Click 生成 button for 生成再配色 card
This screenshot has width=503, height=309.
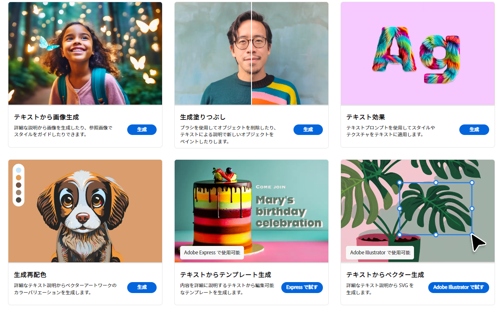[x=142, y=287]
